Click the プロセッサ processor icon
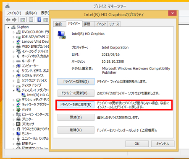Image resolution: width=189 pixels, height=159 pixels. (18, 124)
